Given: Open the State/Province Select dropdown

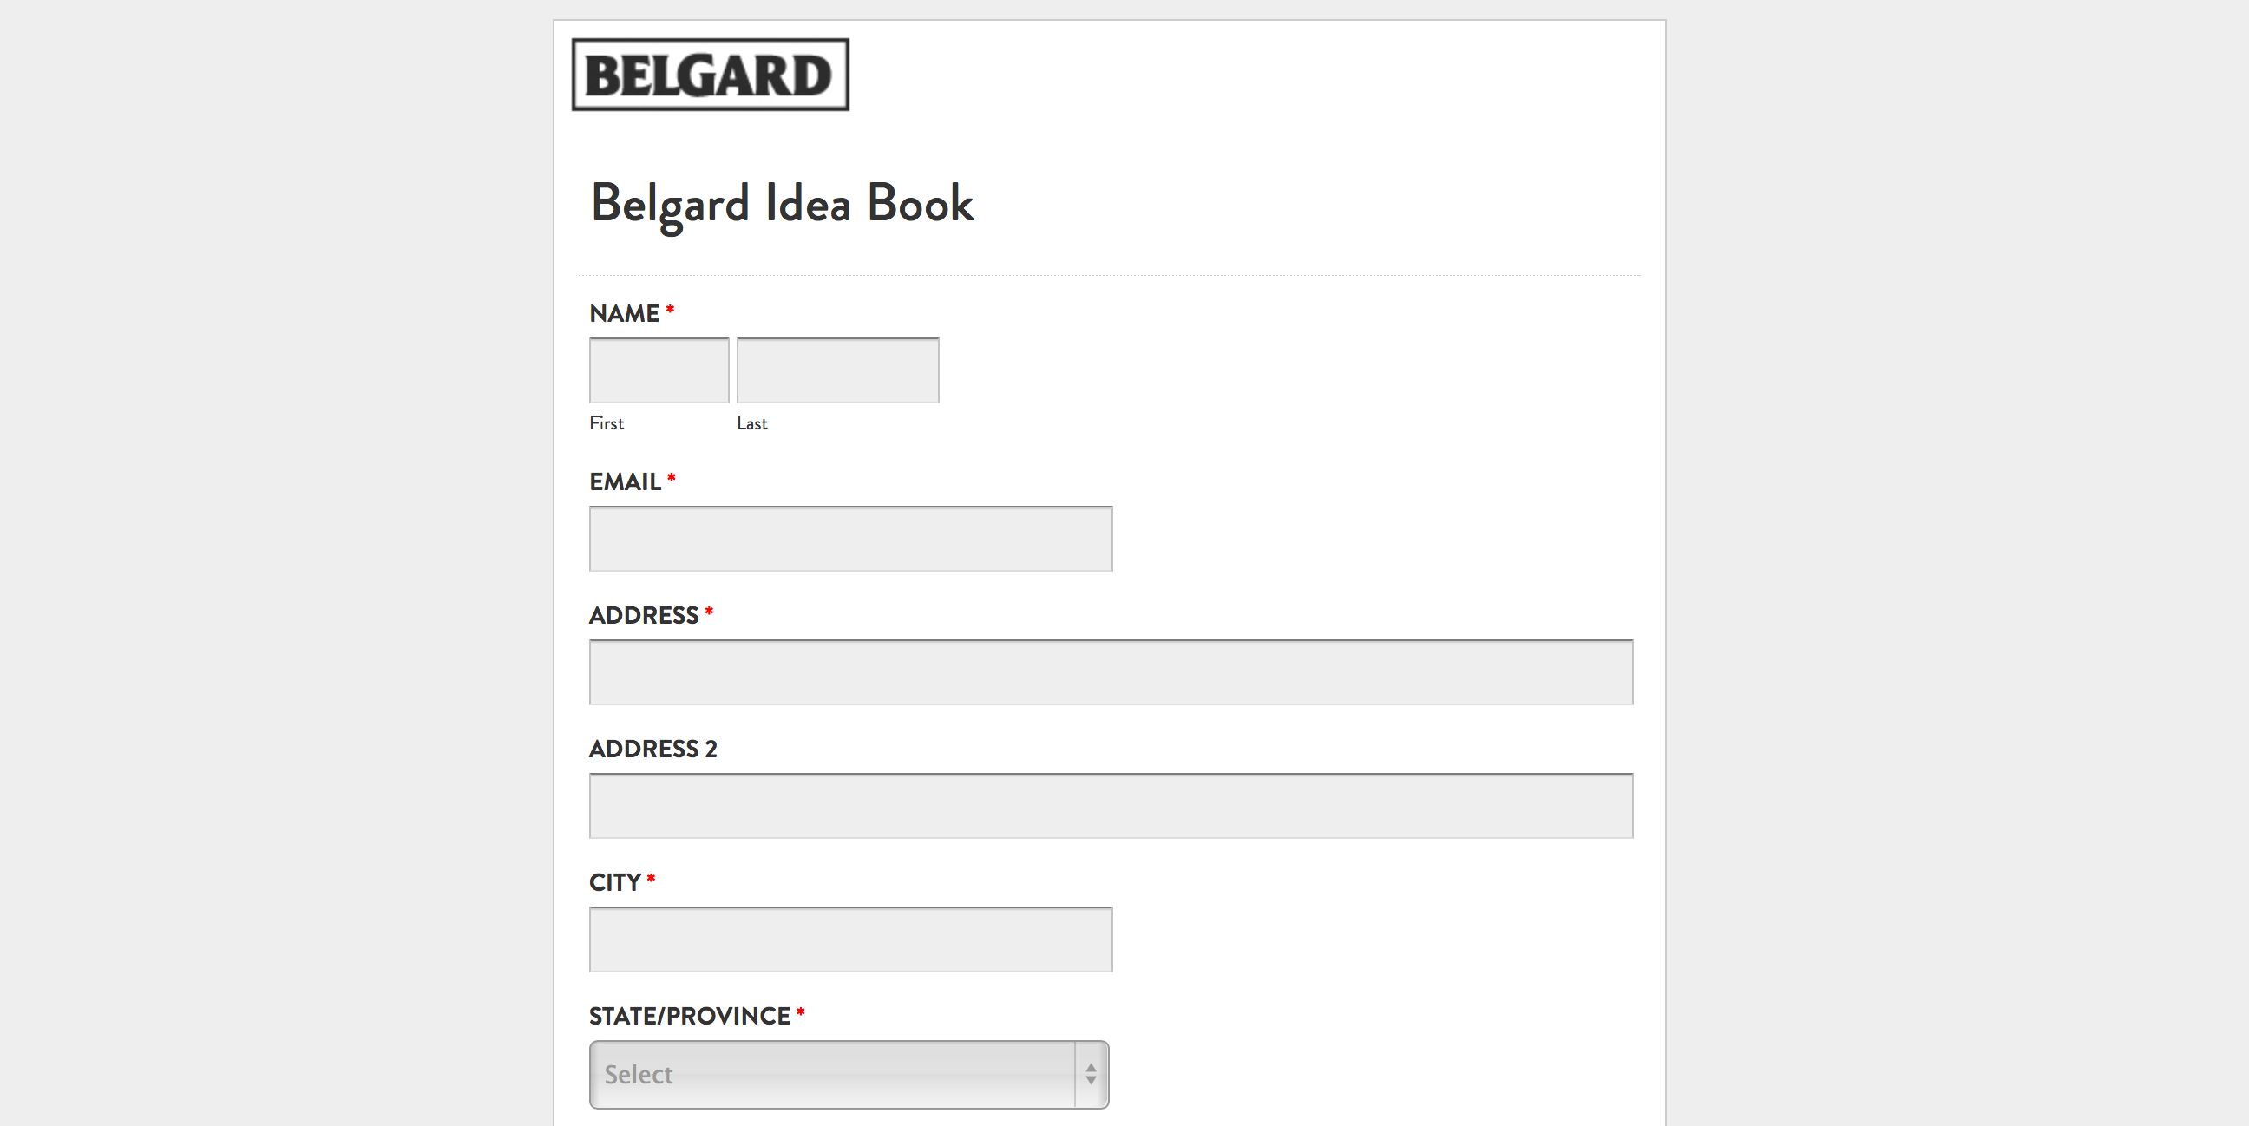Looking at the screenshot, I should (x=832, y=1075).
